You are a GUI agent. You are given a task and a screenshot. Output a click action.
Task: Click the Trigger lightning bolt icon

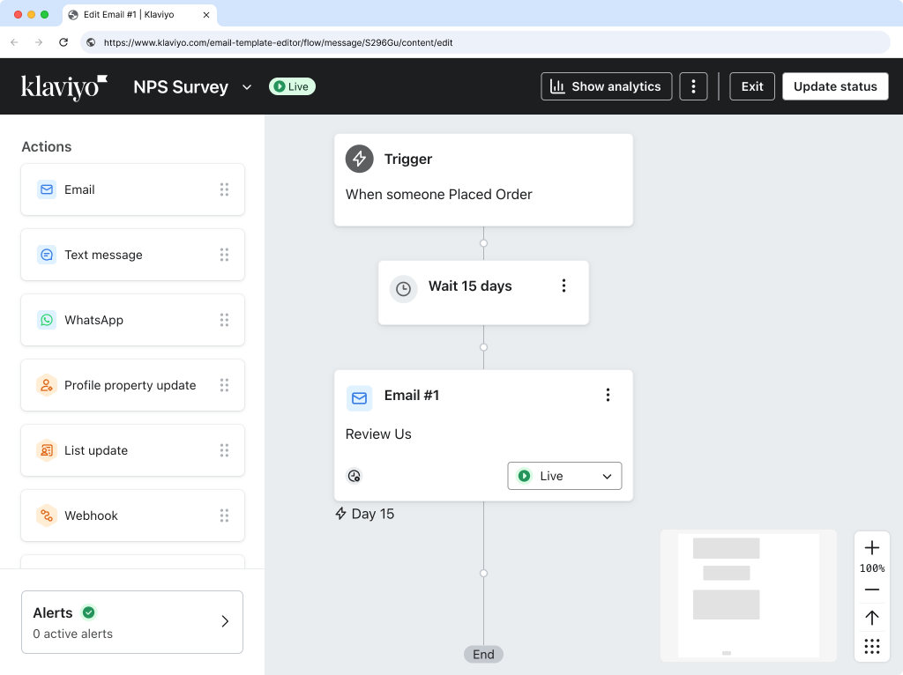359,159
